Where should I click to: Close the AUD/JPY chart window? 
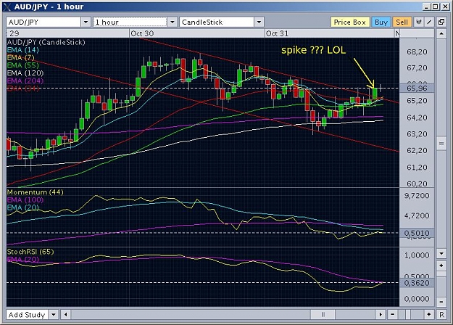tap(445, 7)
